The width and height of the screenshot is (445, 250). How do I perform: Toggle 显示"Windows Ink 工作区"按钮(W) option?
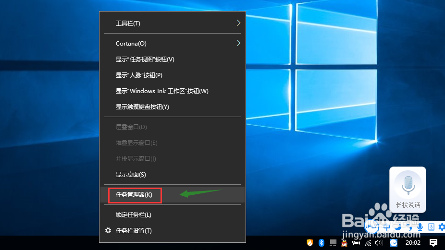pyautogui.click(x=172, y=91)
